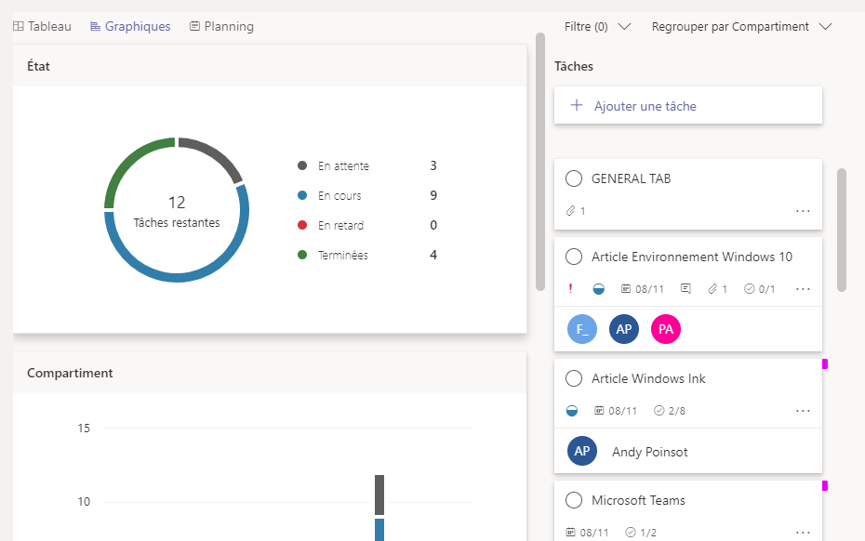Click the "Tâches" panel heading
Screen dimensions: 865x541
(574, 66)
